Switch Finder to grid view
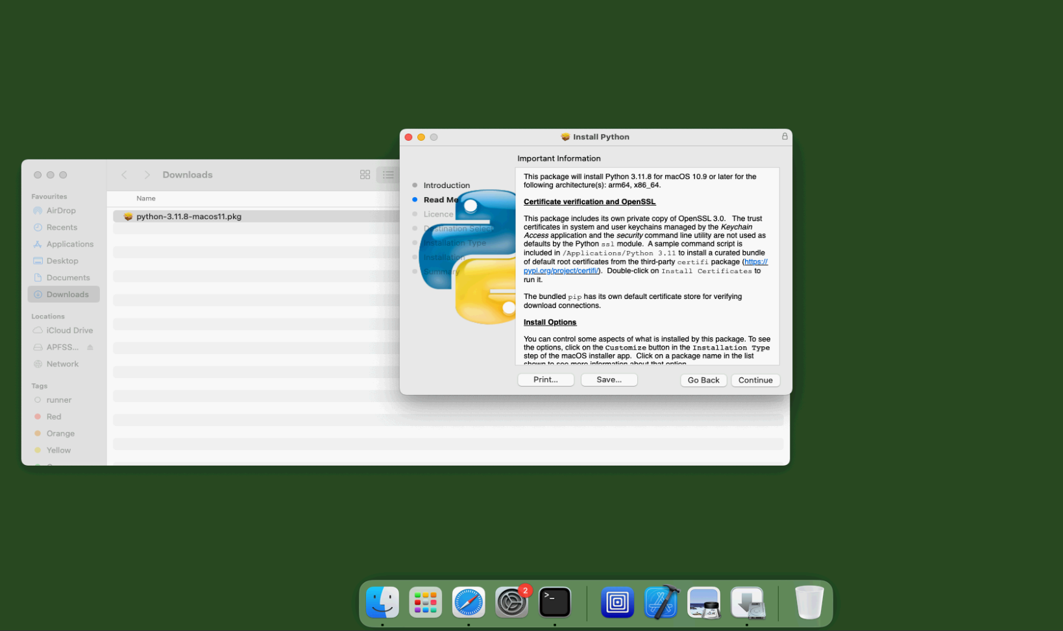Screen dimensions: 1063x631 [365, 174]
